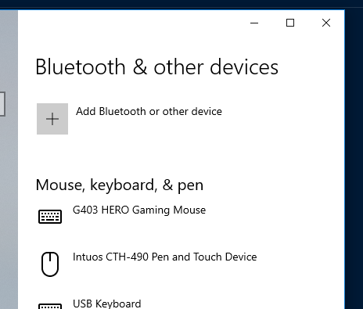Maximize the Settings window
Image resolution: width=363 pixels, height=309 pixels.
[x=290, y=23]
